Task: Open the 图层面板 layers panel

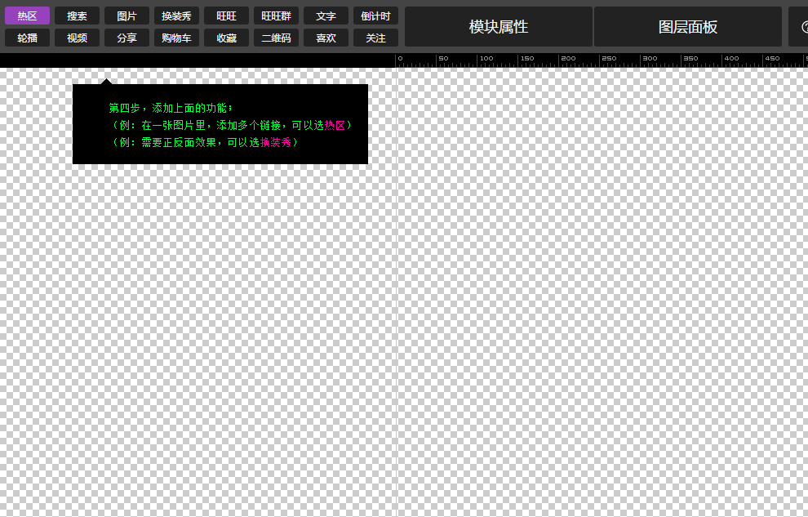Action: pyautogui.click(x=688, y=27)
